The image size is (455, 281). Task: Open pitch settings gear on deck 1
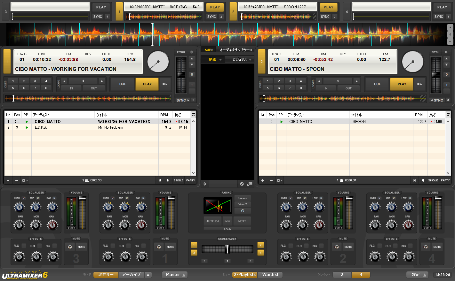pyautogui.click(x=191, y=52)
